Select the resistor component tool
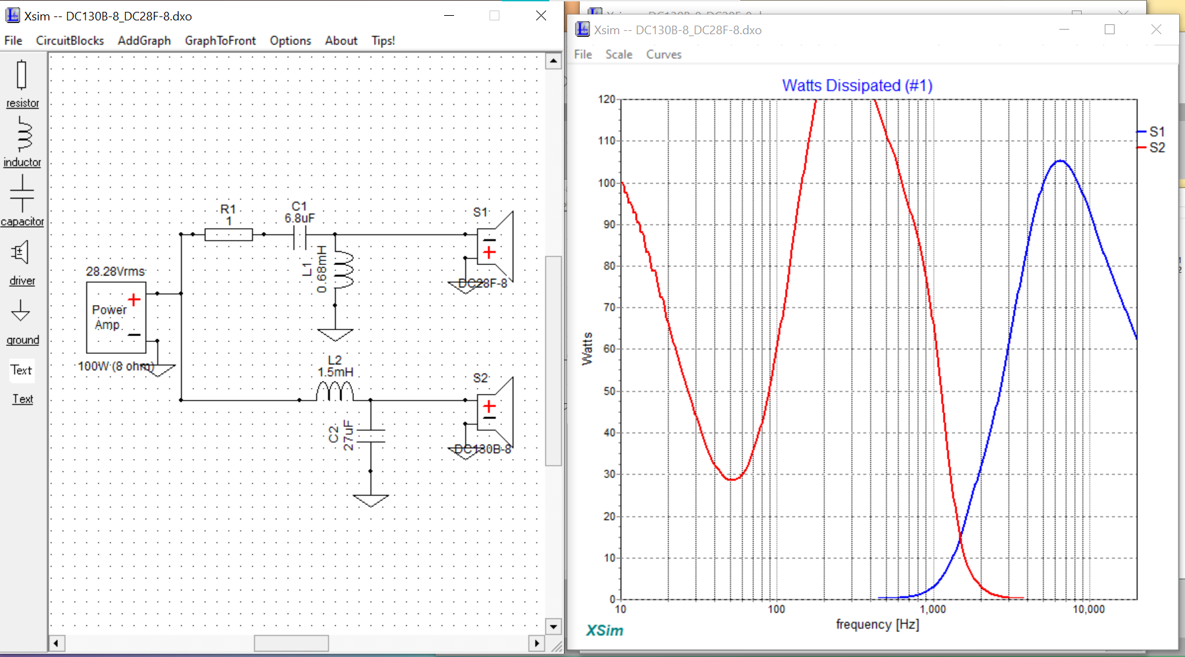 (x=22, y=84)
